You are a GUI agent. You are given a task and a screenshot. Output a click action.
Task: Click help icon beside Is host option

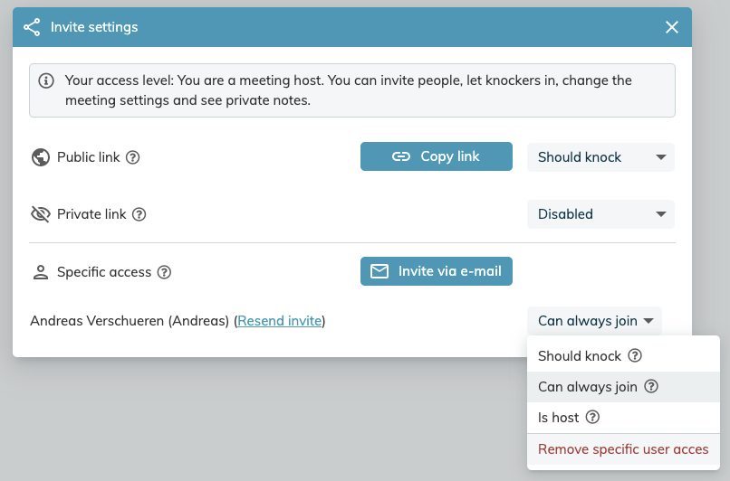(592, 417)
